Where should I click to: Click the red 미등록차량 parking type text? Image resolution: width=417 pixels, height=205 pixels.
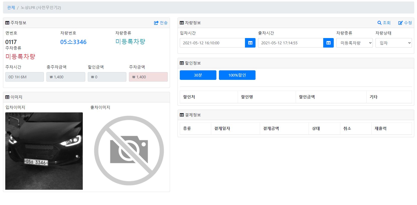(x=20, y=57)
